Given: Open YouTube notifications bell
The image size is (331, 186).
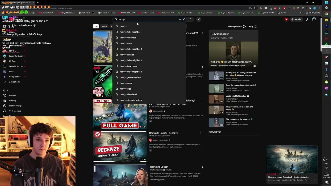Looking at the screenshot, I should pos(307,19).
